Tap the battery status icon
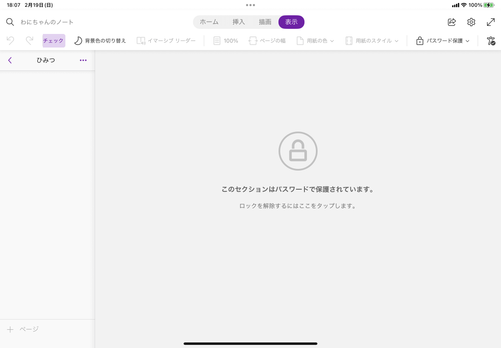501x348 pixels. click(489, 5)
